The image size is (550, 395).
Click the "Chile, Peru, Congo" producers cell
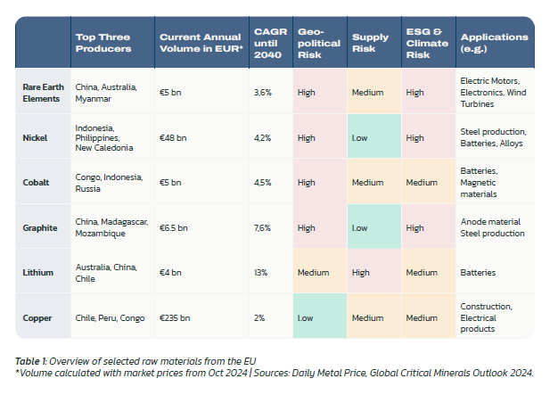(111, 317)
